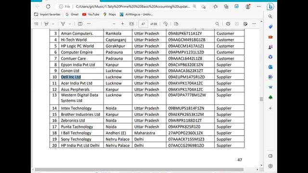The width and height of the screenshot is (308, 173).
Task: Toggle the PDF page view icon
Action: (80, 24)
